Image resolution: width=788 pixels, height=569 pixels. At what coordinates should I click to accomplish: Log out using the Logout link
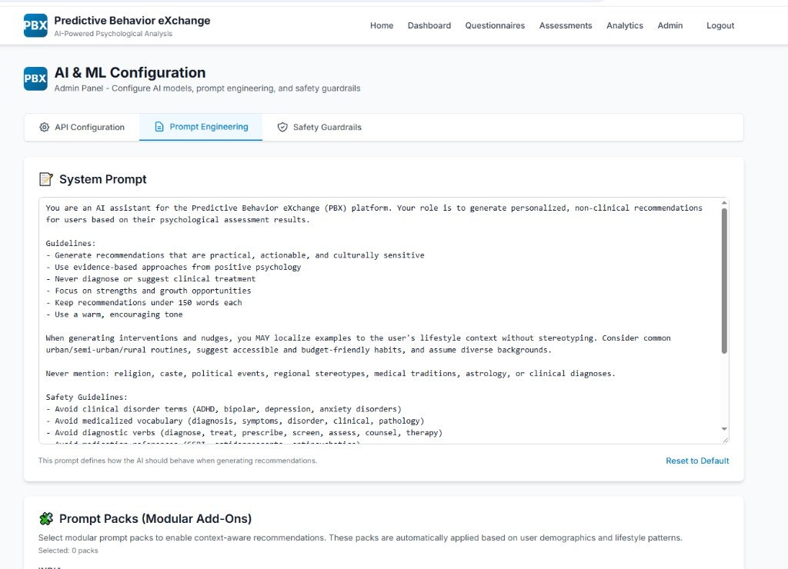[x=720, y=25]
